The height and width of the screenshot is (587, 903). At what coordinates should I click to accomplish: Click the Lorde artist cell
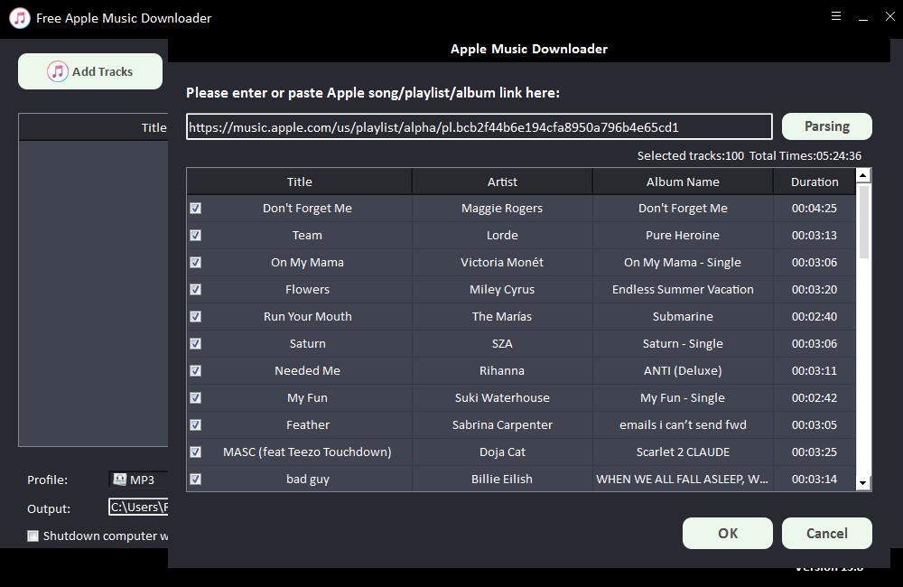tap(502, 235)
